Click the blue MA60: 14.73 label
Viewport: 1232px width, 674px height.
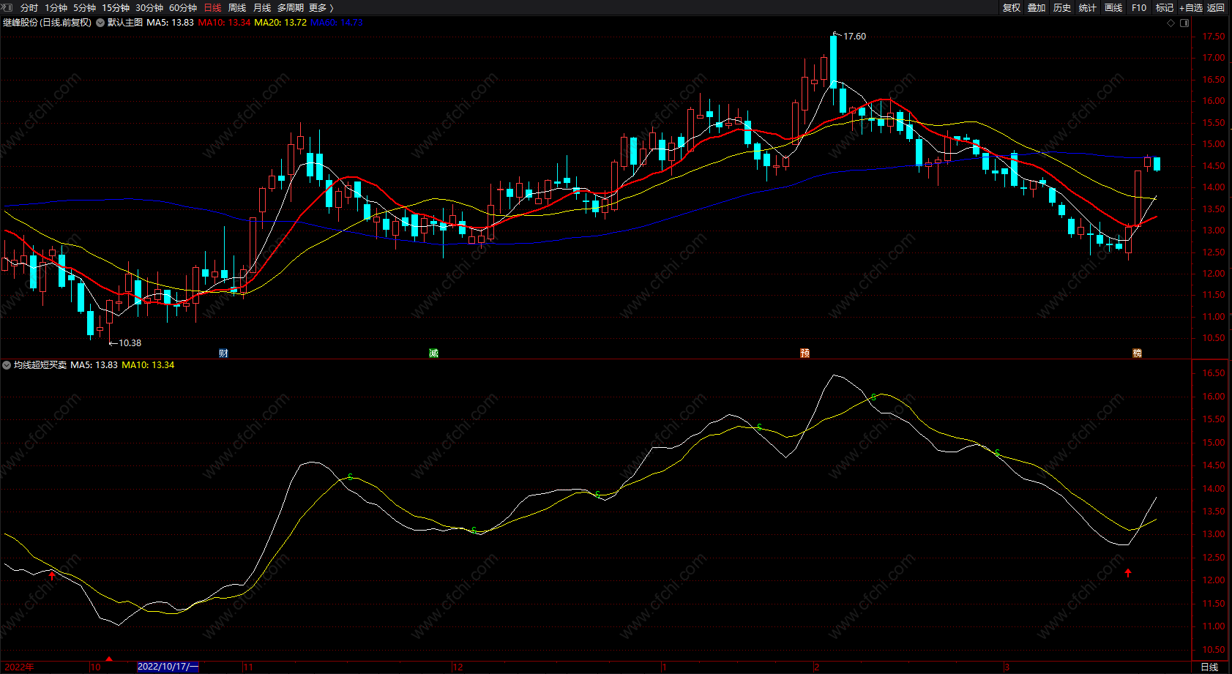point(337,23)
